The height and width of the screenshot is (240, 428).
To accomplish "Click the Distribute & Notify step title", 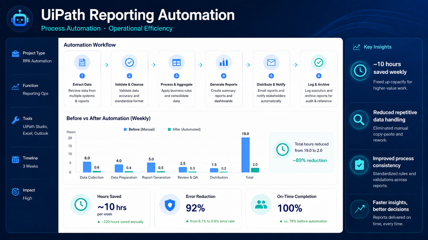I will [x=271, y=84].
